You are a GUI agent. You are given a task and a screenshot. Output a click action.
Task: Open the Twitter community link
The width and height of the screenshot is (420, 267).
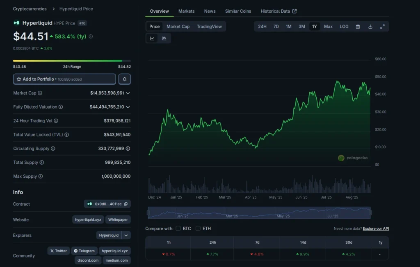coord(59,251)
